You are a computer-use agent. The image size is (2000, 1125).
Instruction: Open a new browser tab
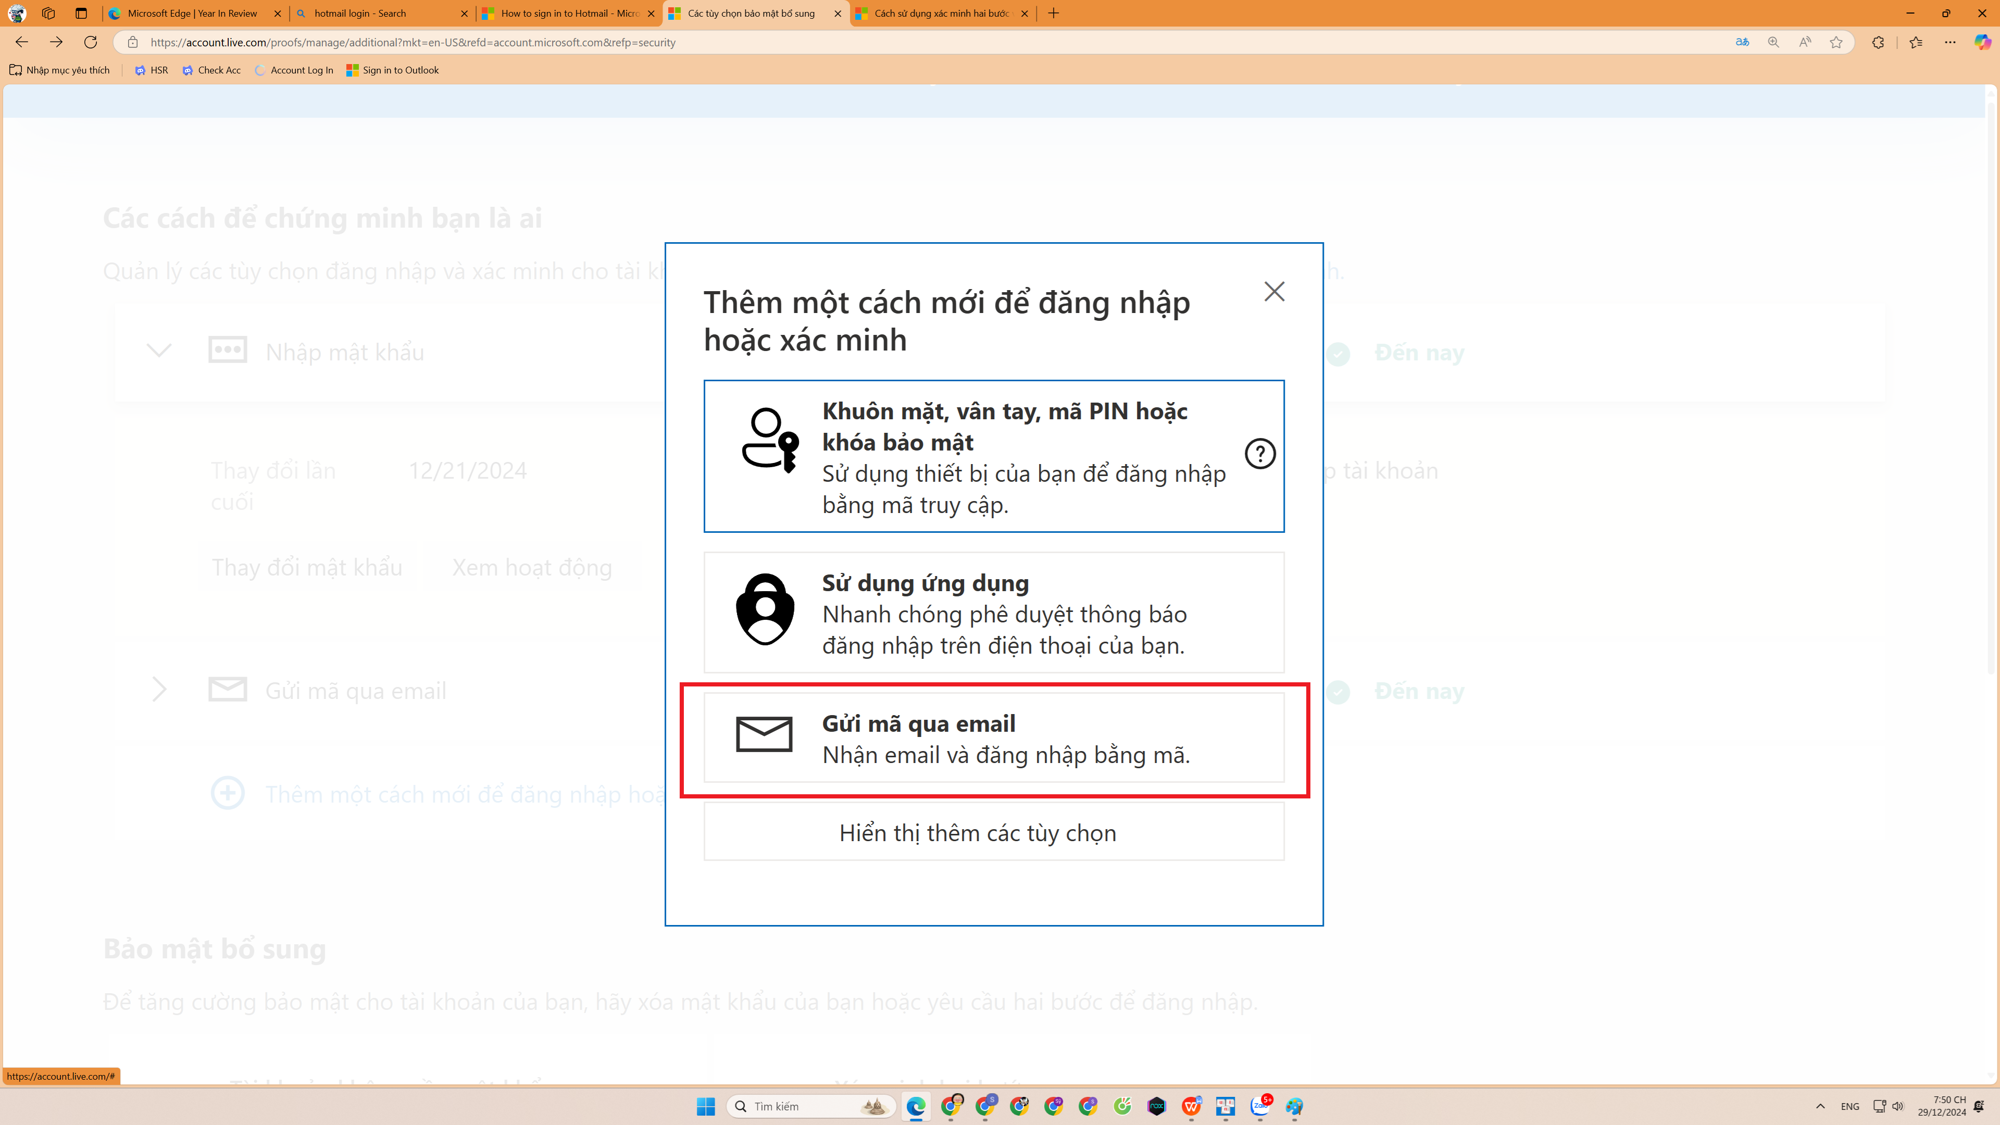click(x=1054, y=13)
